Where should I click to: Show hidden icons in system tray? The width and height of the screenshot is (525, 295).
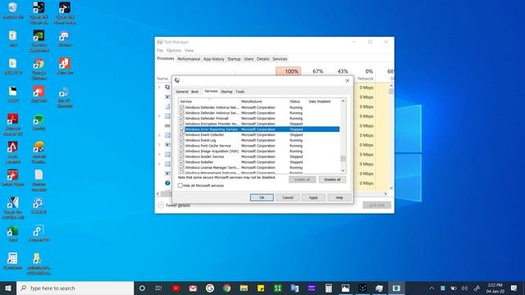(431, 288)
